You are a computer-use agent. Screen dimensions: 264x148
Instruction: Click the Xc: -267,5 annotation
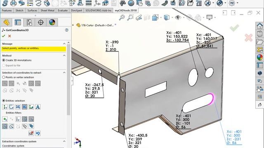tap(94, 90)
